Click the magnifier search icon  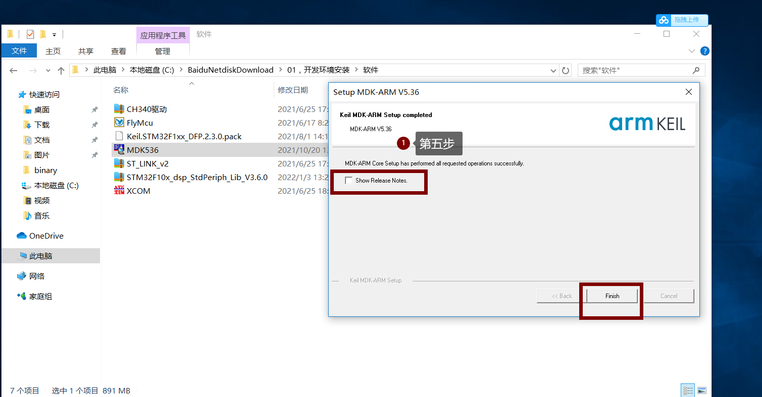tap(696, 70)
